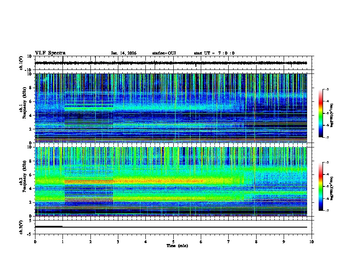
Task: Click the ch.1 spectrogram color scale bar
Action: coord(321,113)
